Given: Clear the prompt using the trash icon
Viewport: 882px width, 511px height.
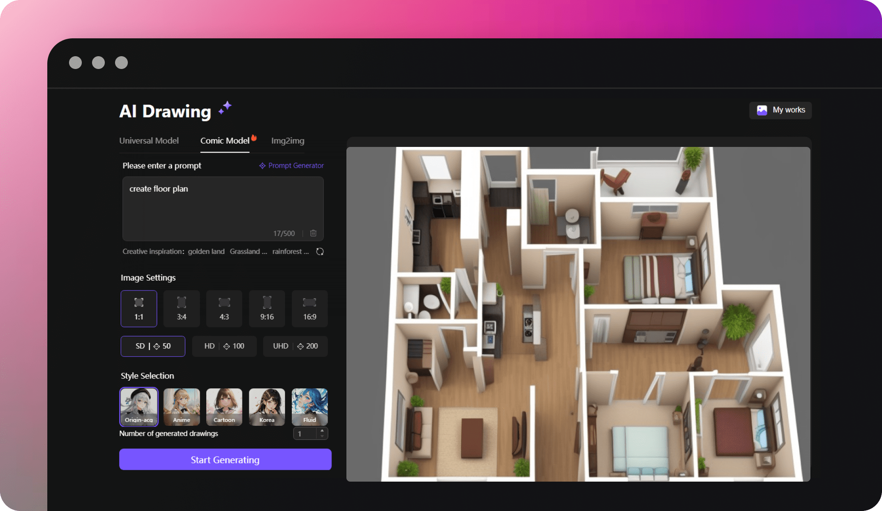Looking at the screenshot, I should [314, 233].
